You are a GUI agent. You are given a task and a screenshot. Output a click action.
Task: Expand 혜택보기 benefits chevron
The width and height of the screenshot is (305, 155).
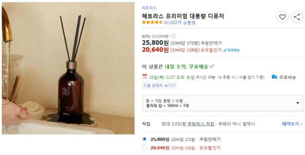point(292,124)
